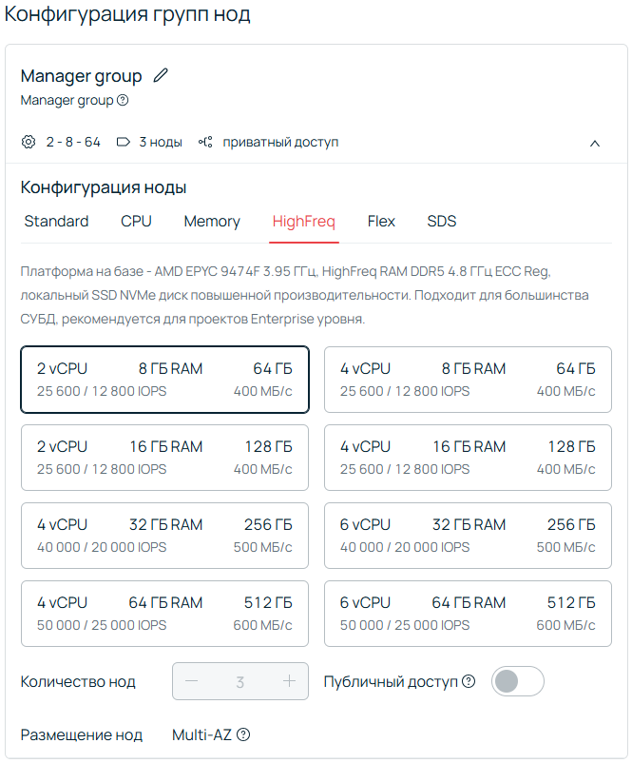632x763 pixels.
Task: Switch to the SDS tab
Action: click(x=442, y=222)
